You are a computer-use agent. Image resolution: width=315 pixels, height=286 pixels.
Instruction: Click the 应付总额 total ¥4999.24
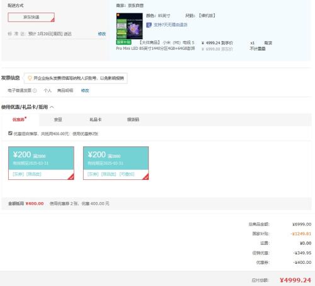[x=295, y=280]
